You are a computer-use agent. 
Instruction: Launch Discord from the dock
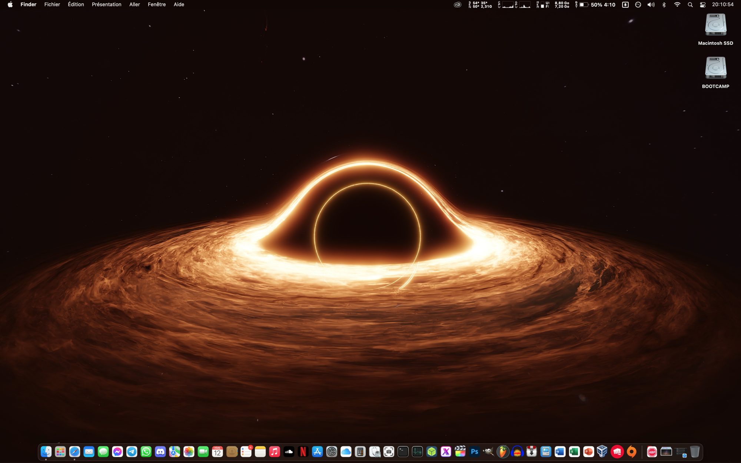point(160,452)
